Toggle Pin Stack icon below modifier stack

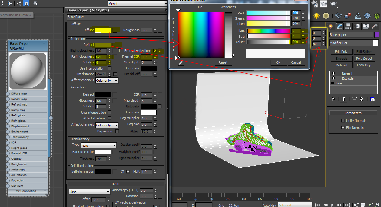coord(333,99)
